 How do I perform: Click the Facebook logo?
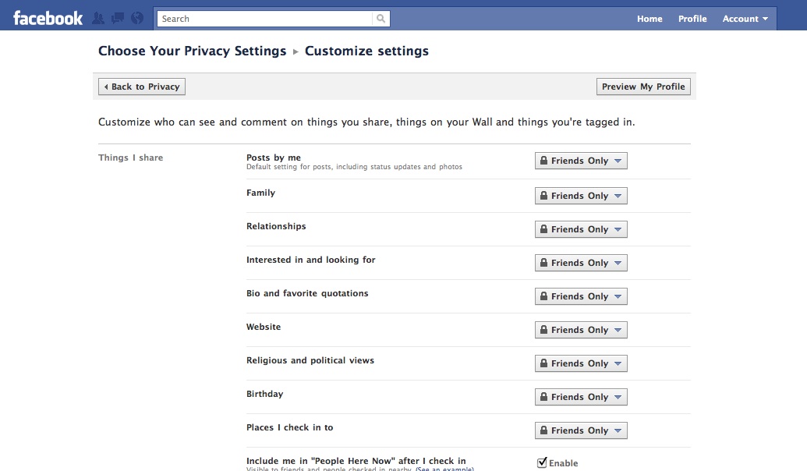point(48,19)
